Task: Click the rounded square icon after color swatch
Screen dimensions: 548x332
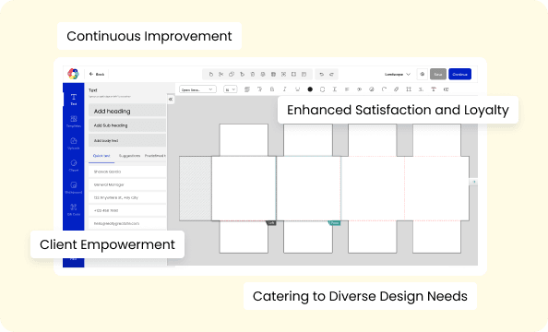Action: pos(322,89)
